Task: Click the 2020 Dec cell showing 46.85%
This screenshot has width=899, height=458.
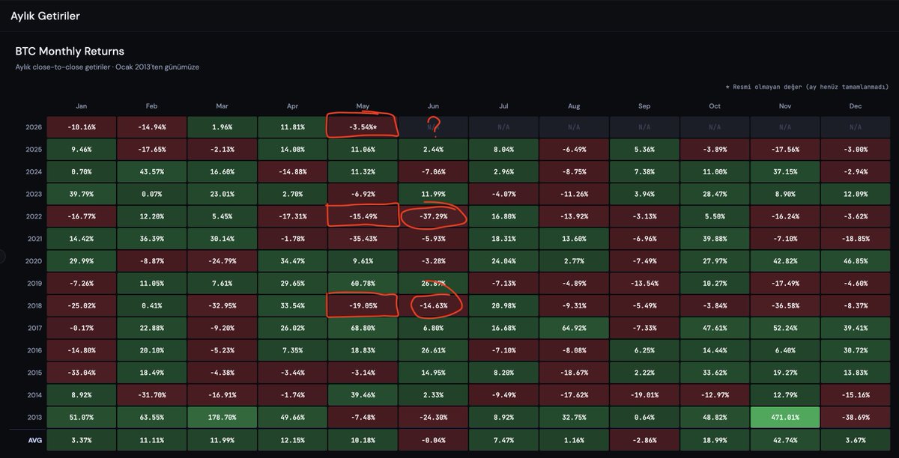Action: [x=855, y=262]
